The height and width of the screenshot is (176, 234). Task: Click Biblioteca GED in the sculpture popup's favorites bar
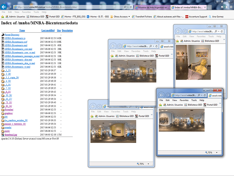pos(210,41)
